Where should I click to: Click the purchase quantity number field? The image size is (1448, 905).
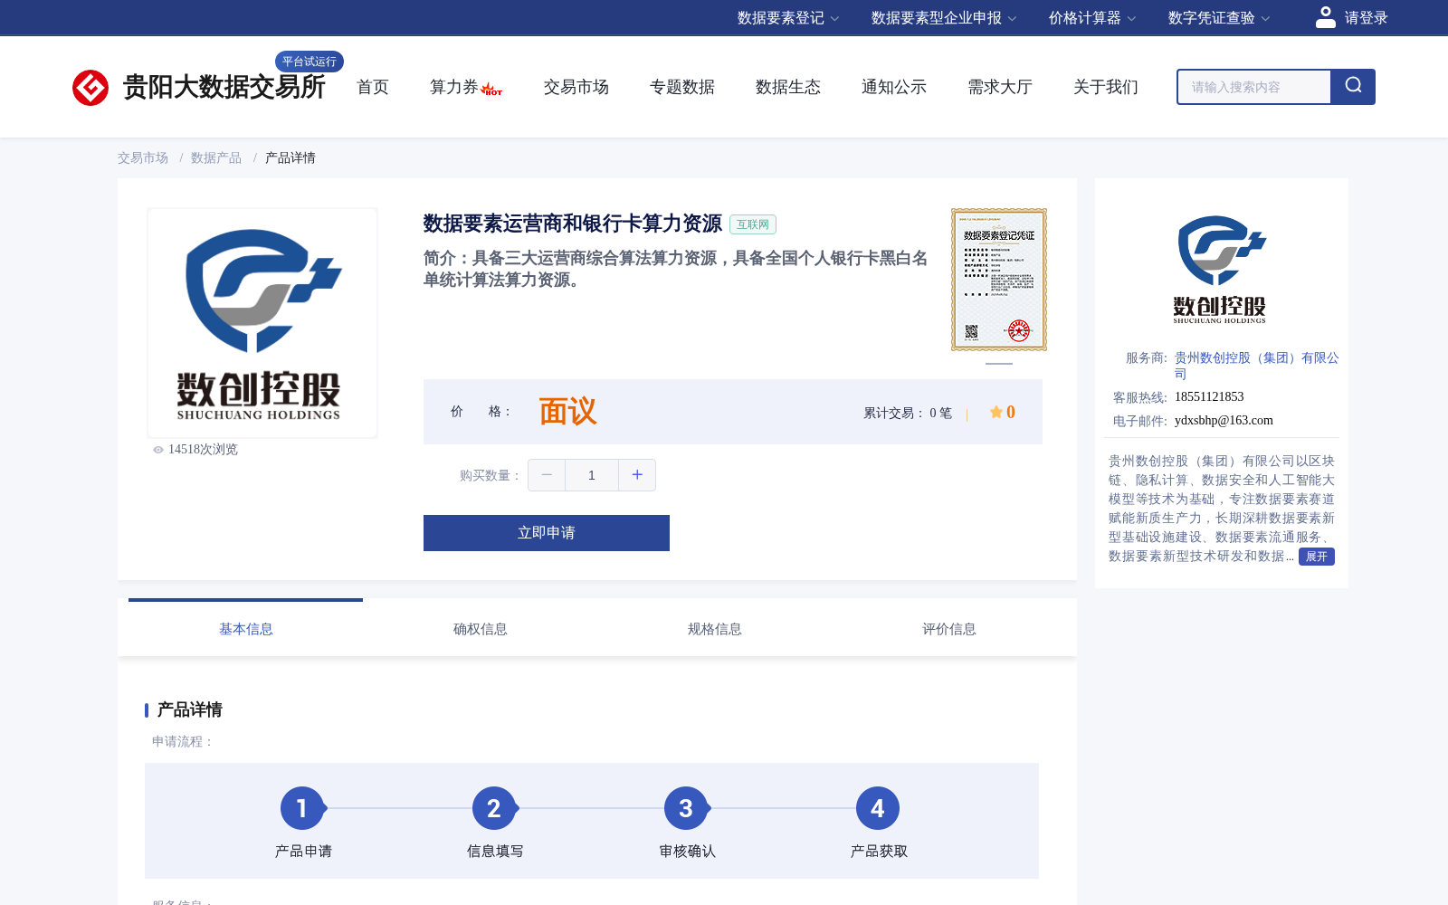(592, 475)
